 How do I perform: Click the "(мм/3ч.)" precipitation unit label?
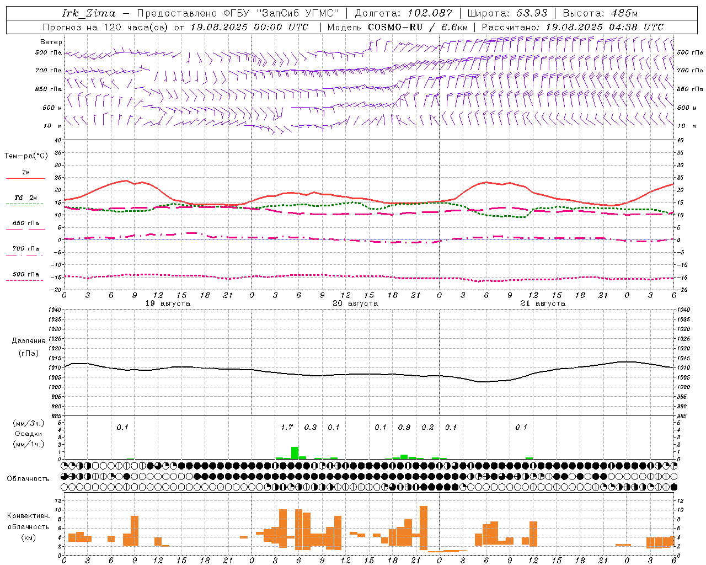(x=29, y=423)
